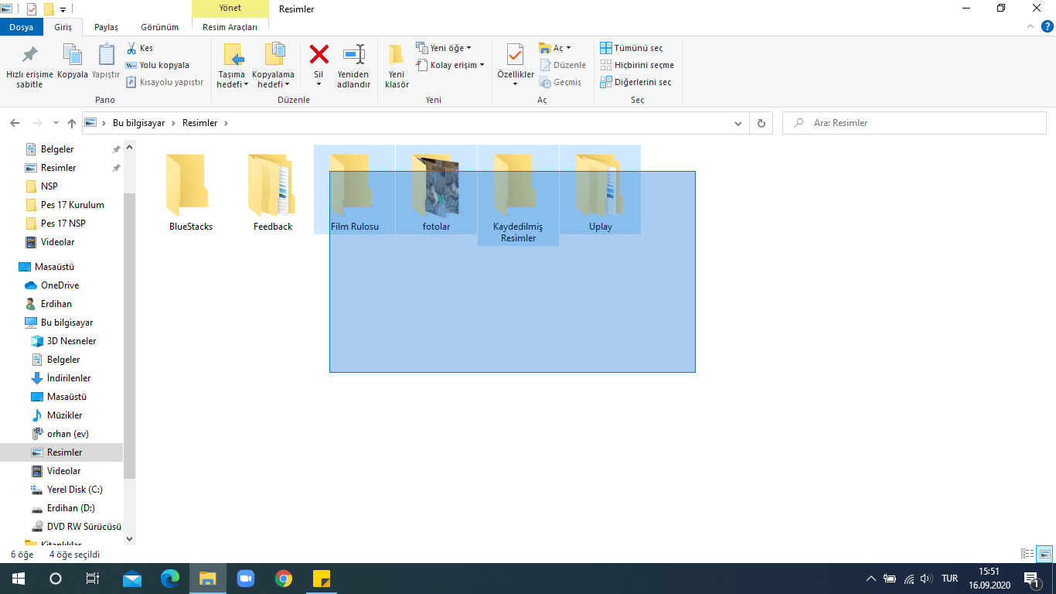Collapse the ribbon with the chevron
1056x594 pixels.
1029,27
